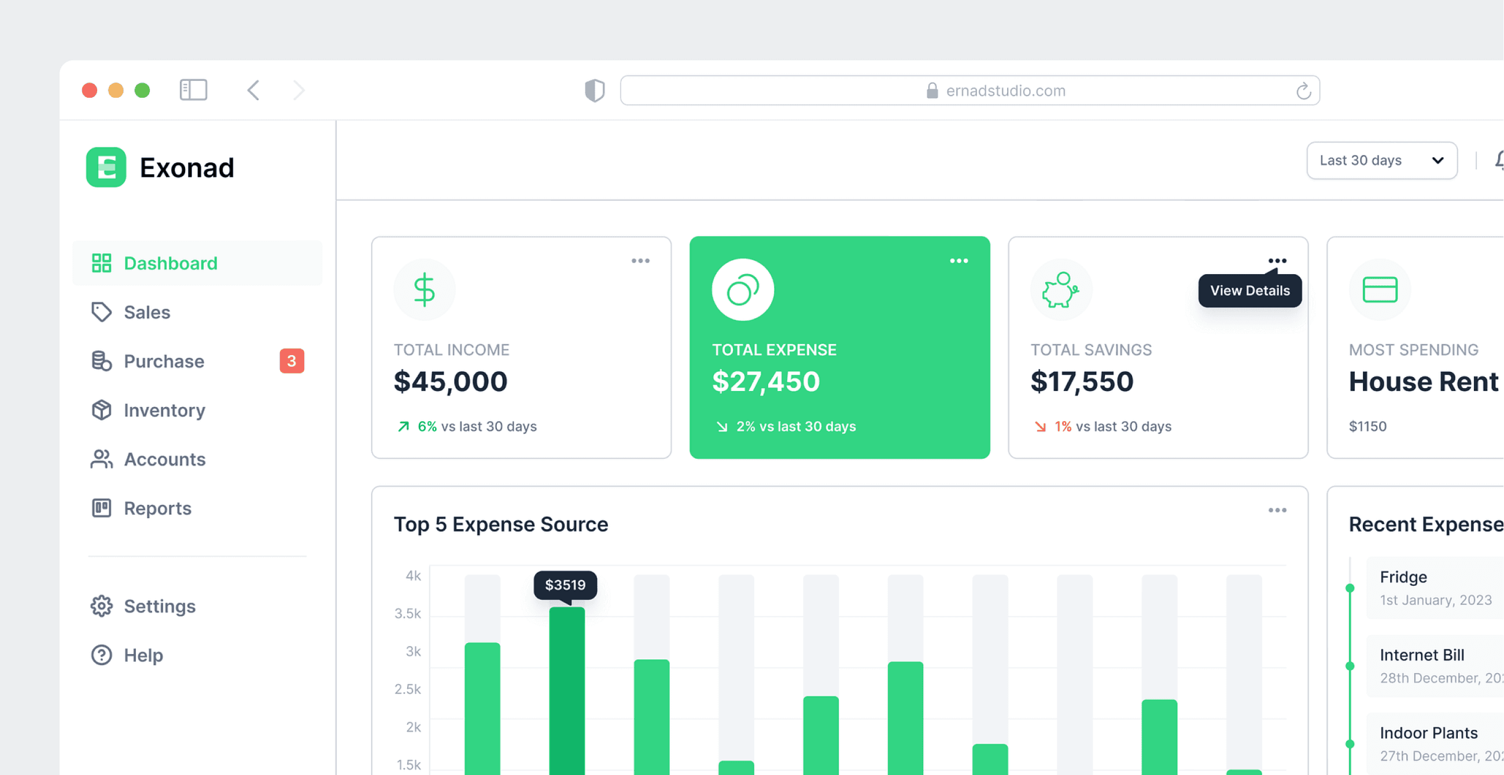Click the House Rent heading

[x=1424, y=382]
